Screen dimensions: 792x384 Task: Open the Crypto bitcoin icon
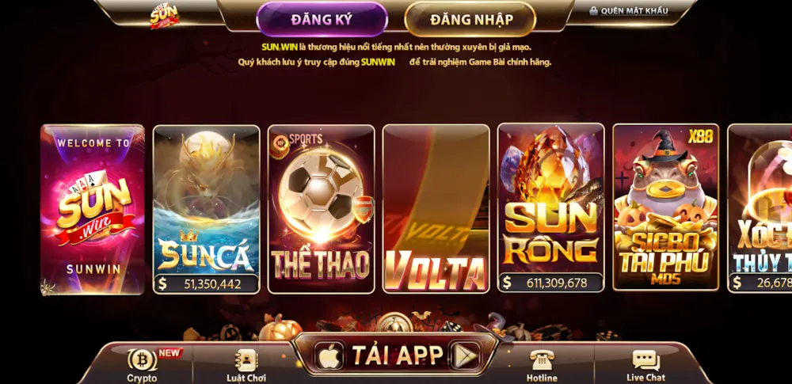tap(142, 359)
